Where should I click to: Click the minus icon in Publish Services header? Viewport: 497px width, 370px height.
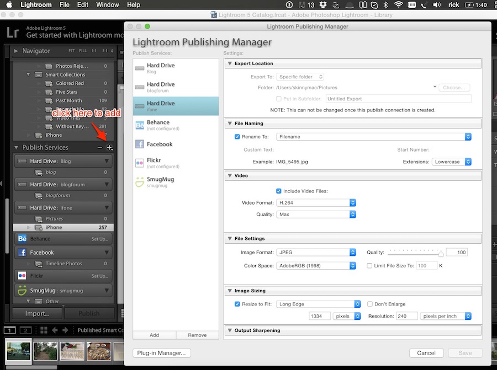click(100, 147)
